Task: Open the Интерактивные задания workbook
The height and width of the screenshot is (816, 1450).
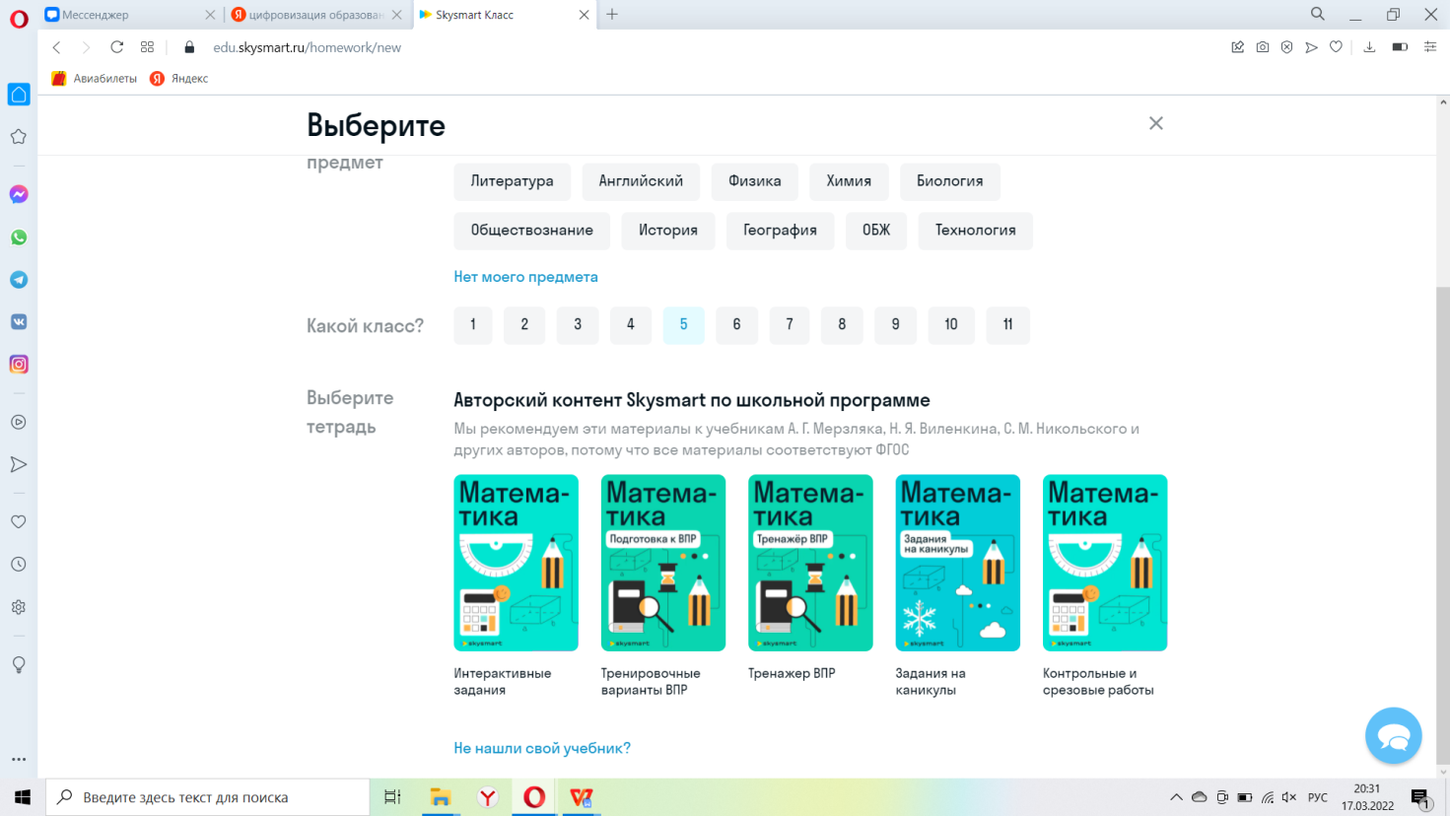Action: pos(516,563)
